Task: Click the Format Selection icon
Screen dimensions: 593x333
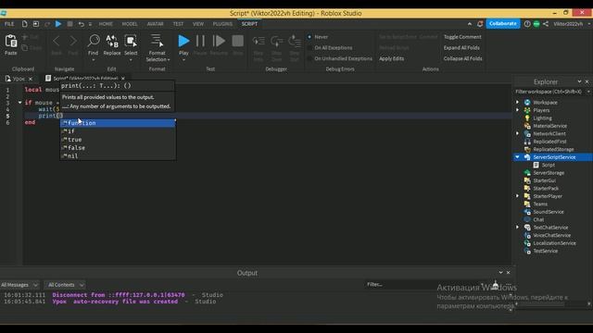Action: (x=157, y=41)
